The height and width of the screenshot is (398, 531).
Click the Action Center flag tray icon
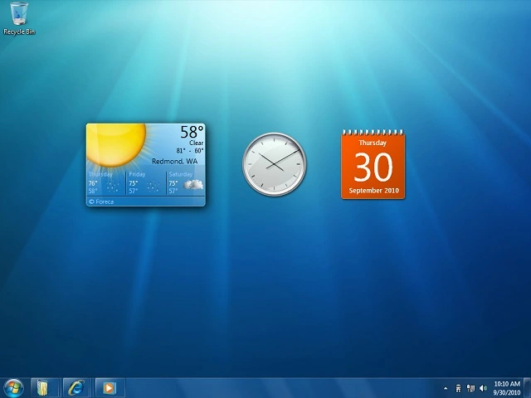(459, 388)
